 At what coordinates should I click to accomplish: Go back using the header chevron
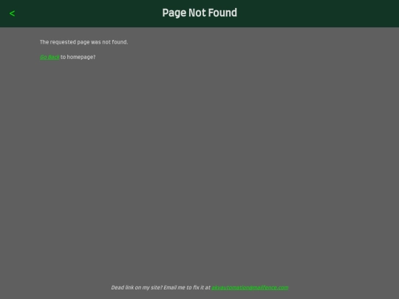coord(12,13)
